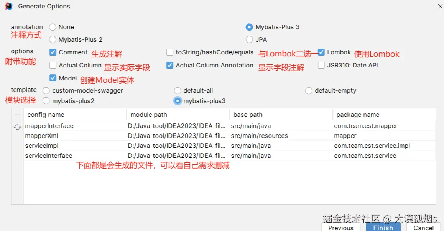Select the mapperXml config row

tap(230, 136)
